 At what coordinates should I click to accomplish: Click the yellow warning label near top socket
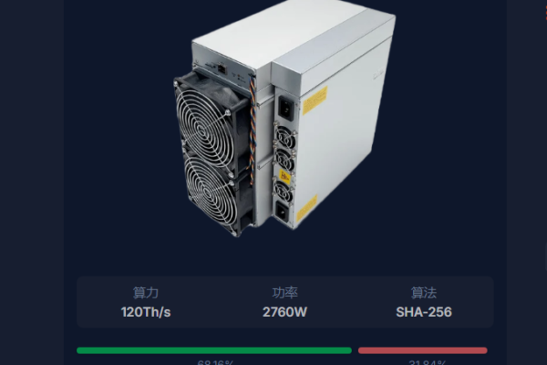[x=315, y=99]
